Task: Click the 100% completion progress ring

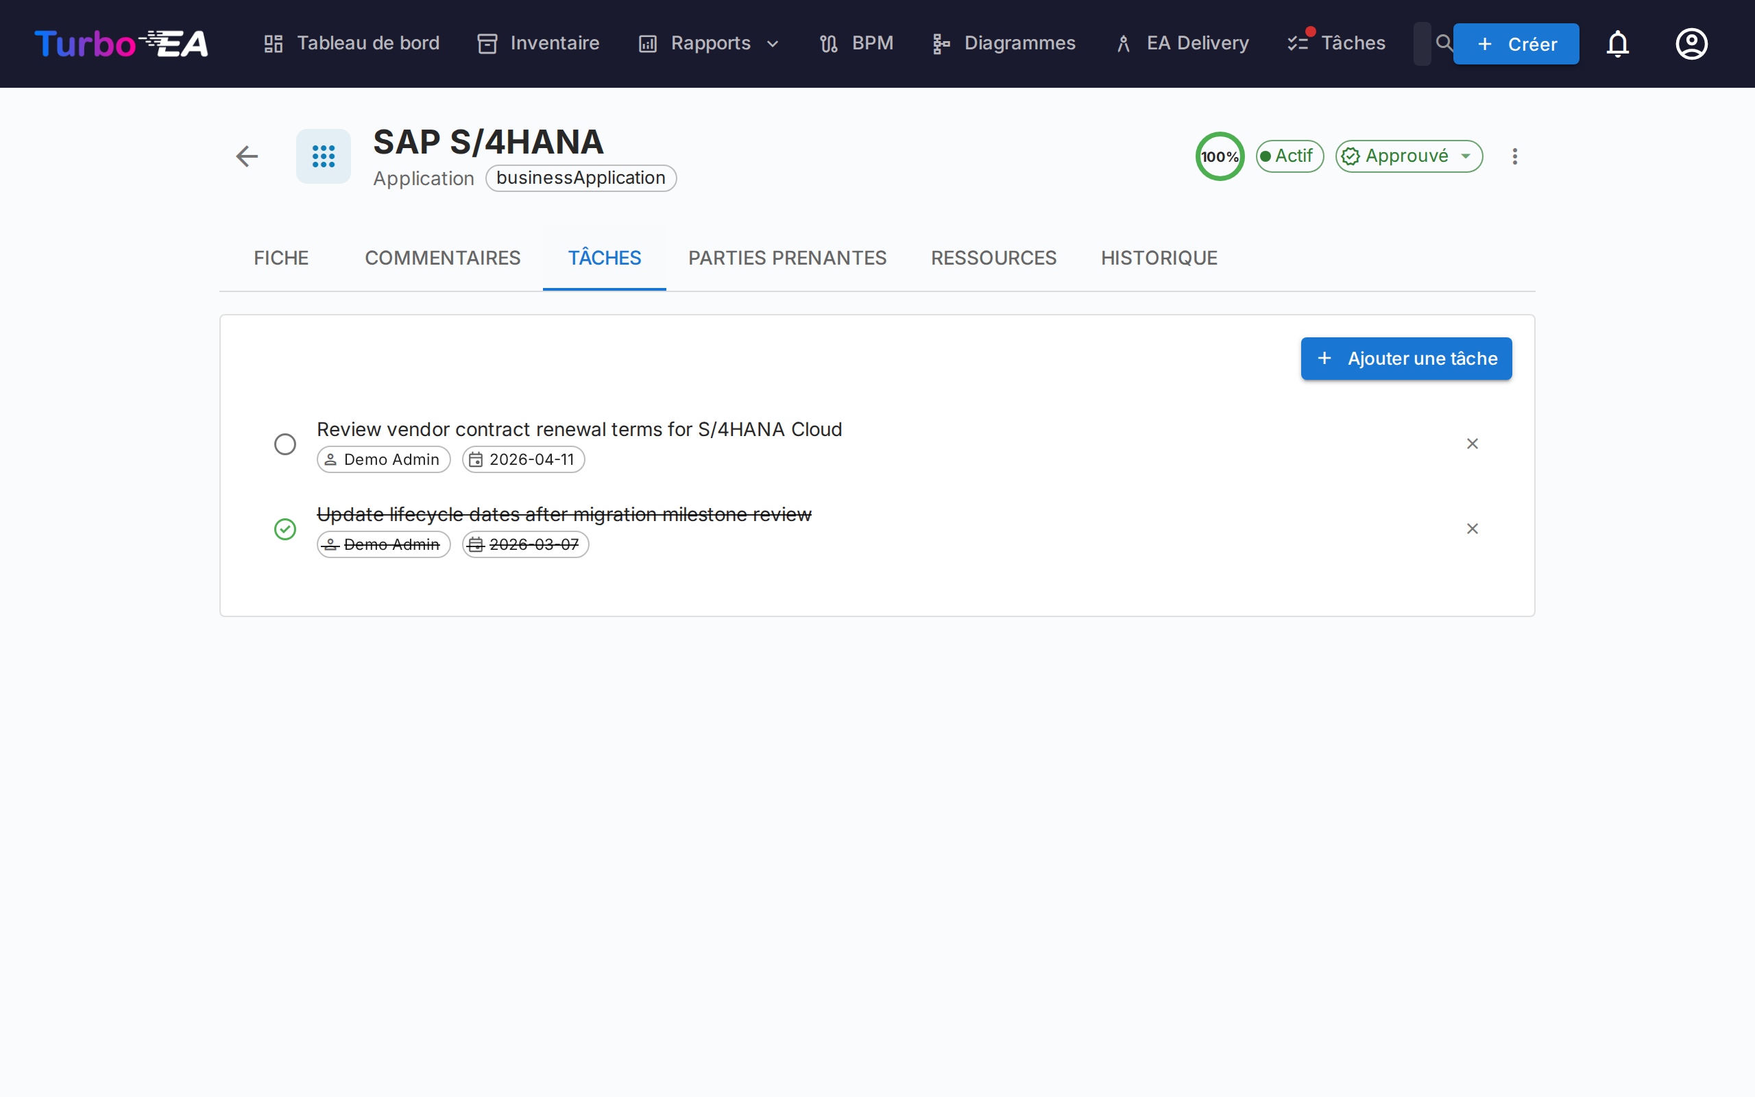Action: tap(1220, 156)
